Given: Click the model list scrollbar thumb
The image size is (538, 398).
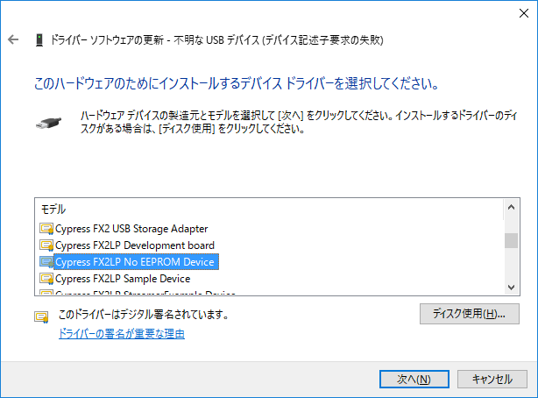Looking at the screenshot, I should pyautogui.click(x=511, y=240).
